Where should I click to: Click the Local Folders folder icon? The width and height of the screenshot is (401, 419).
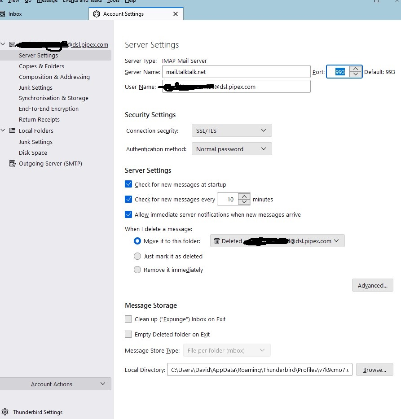pyautogui.click(x=12, y=131)
